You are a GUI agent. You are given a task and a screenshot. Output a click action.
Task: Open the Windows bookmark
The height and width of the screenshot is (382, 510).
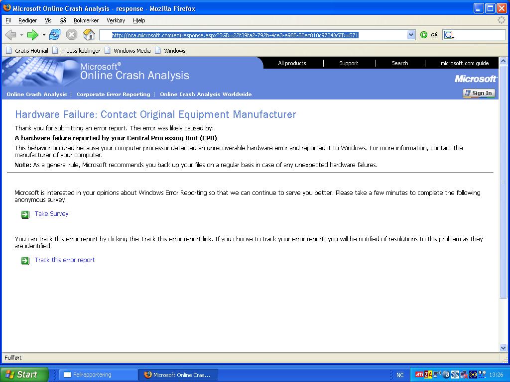(170, 51)
